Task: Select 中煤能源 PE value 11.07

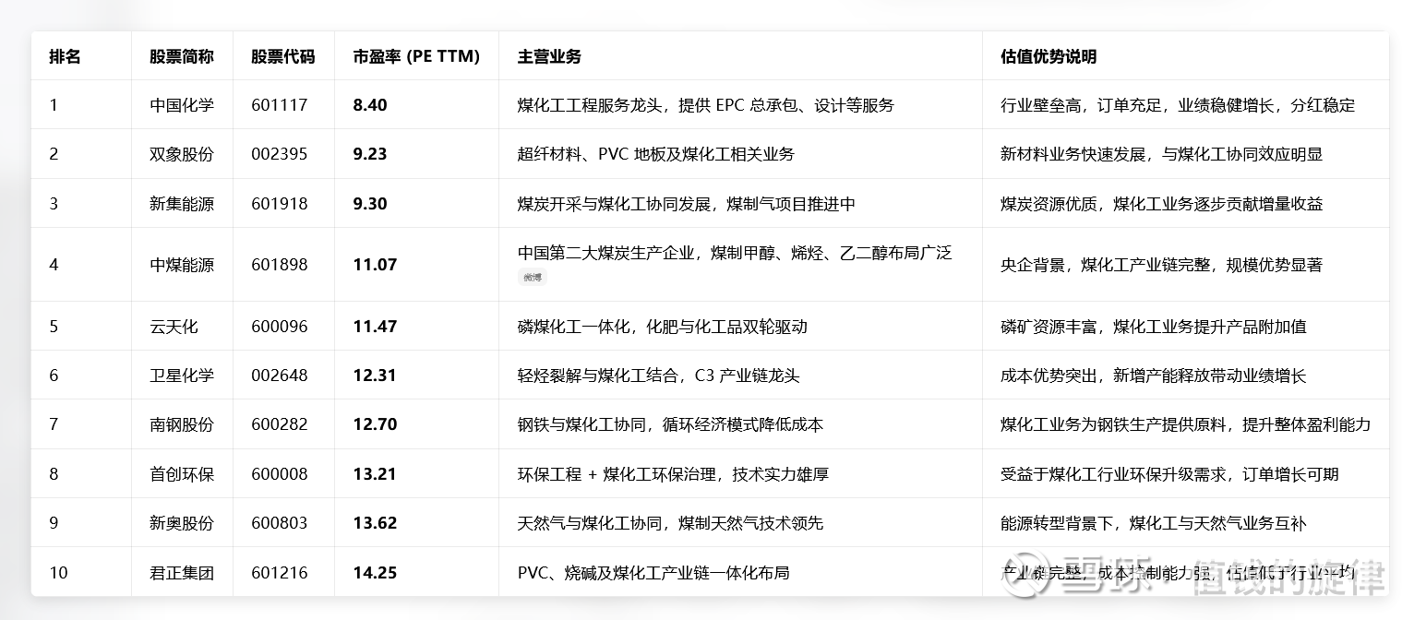Action: [x=375, y=265]
